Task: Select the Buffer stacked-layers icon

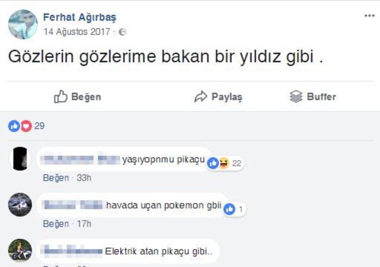Action: pos(296,97)
